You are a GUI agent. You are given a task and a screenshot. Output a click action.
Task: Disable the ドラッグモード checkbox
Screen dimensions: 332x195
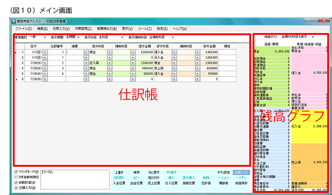(x=16, y=172)
